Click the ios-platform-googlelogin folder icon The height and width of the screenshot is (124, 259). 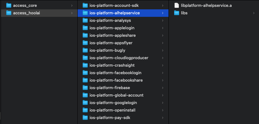tap(85, 103)
